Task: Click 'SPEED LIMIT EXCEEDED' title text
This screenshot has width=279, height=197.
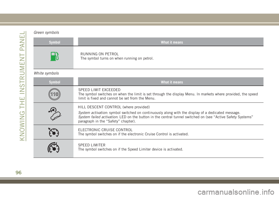Action: (99, 90)
